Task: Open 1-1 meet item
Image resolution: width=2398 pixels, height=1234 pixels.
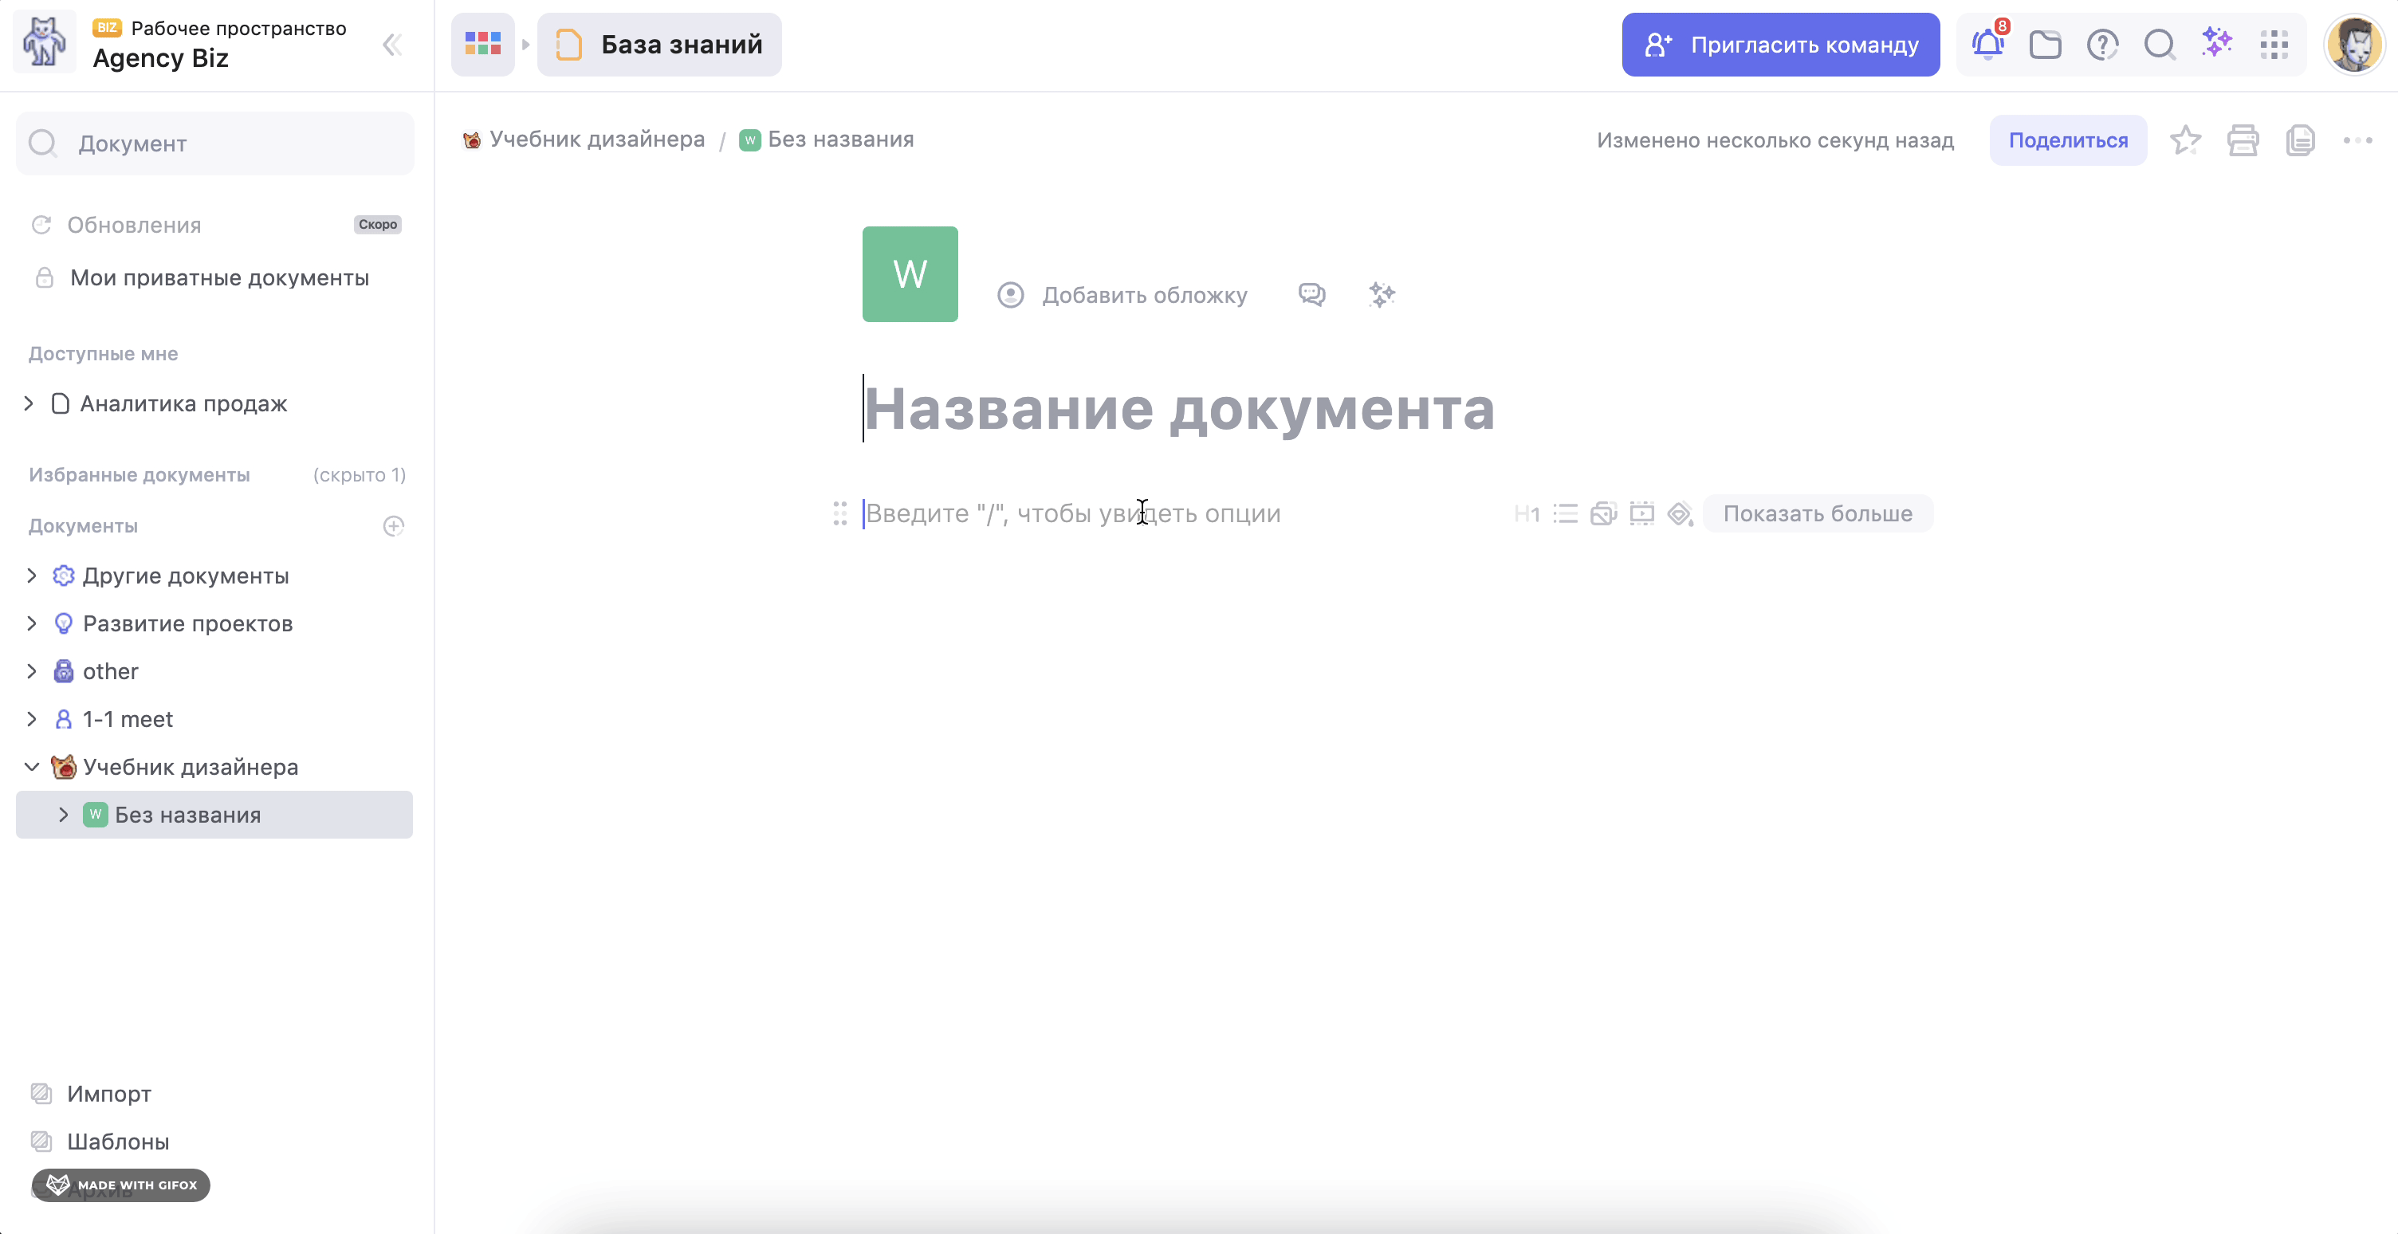Action: click(128, 719)
